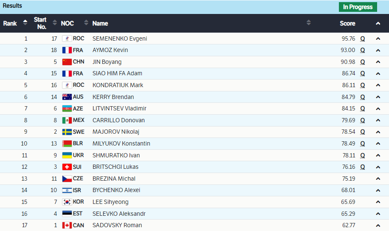Click the Canada flag for SADOVSKY Roman
The image size is (389, 231).
coord(67,225)
